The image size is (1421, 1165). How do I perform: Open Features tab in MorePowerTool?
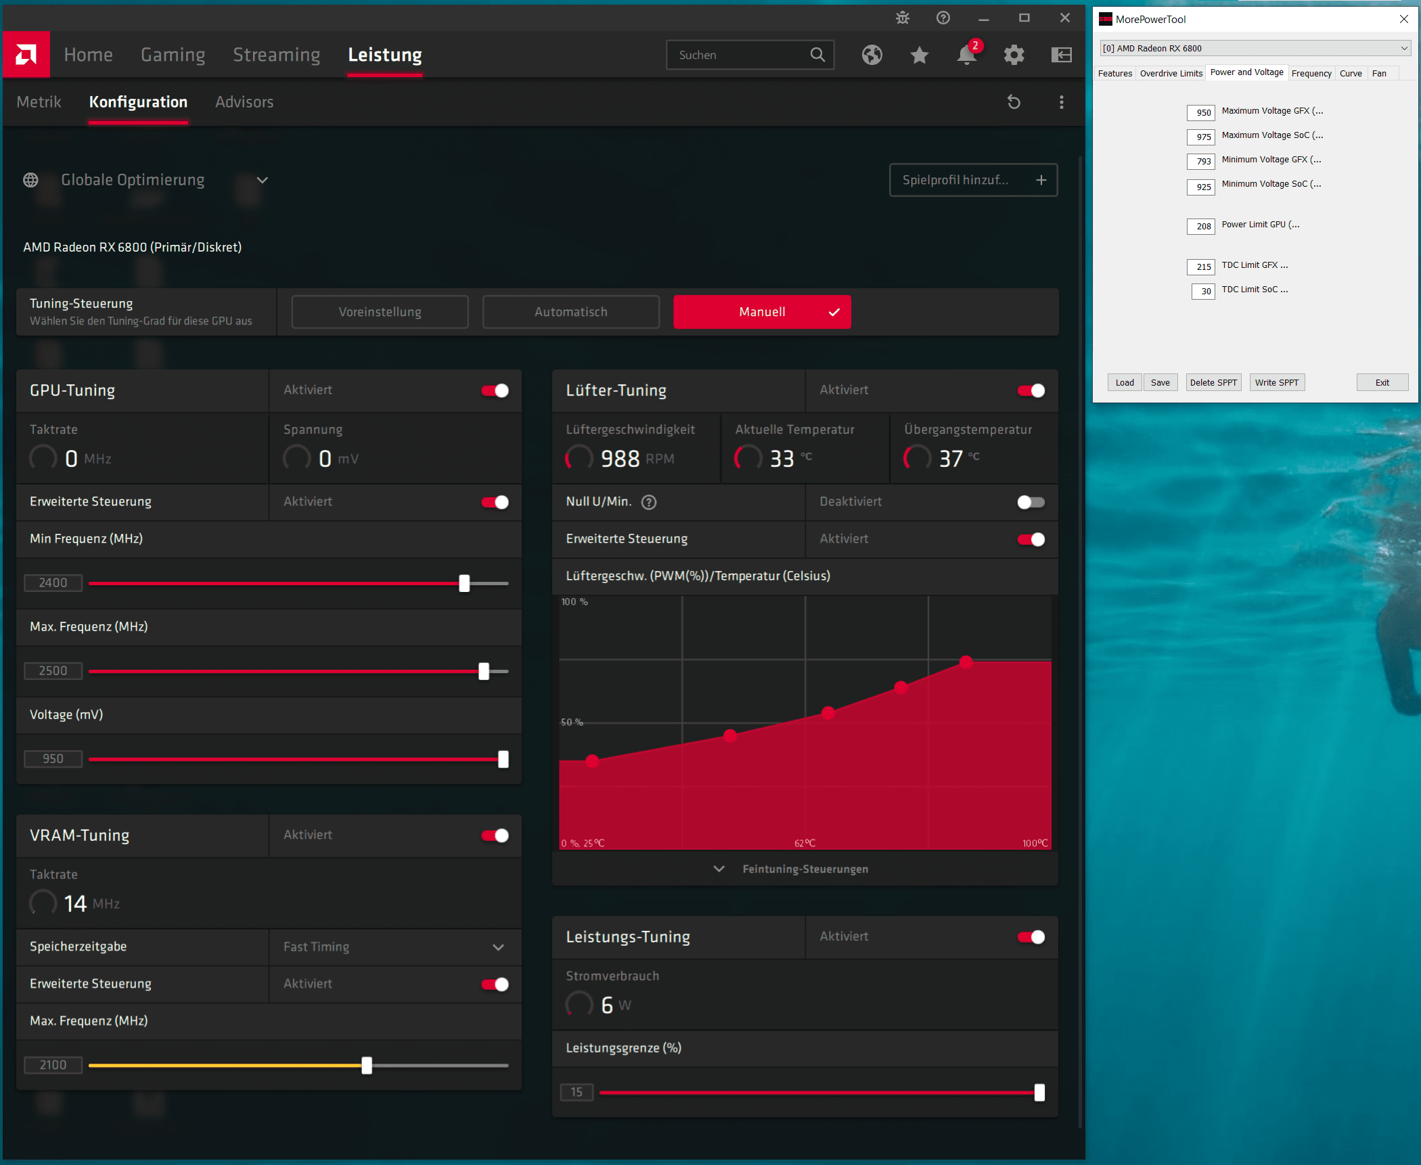click(1115, 73)
